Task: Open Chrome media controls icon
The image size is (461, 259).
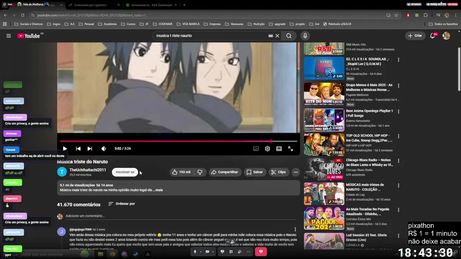Action: point(438,15)
